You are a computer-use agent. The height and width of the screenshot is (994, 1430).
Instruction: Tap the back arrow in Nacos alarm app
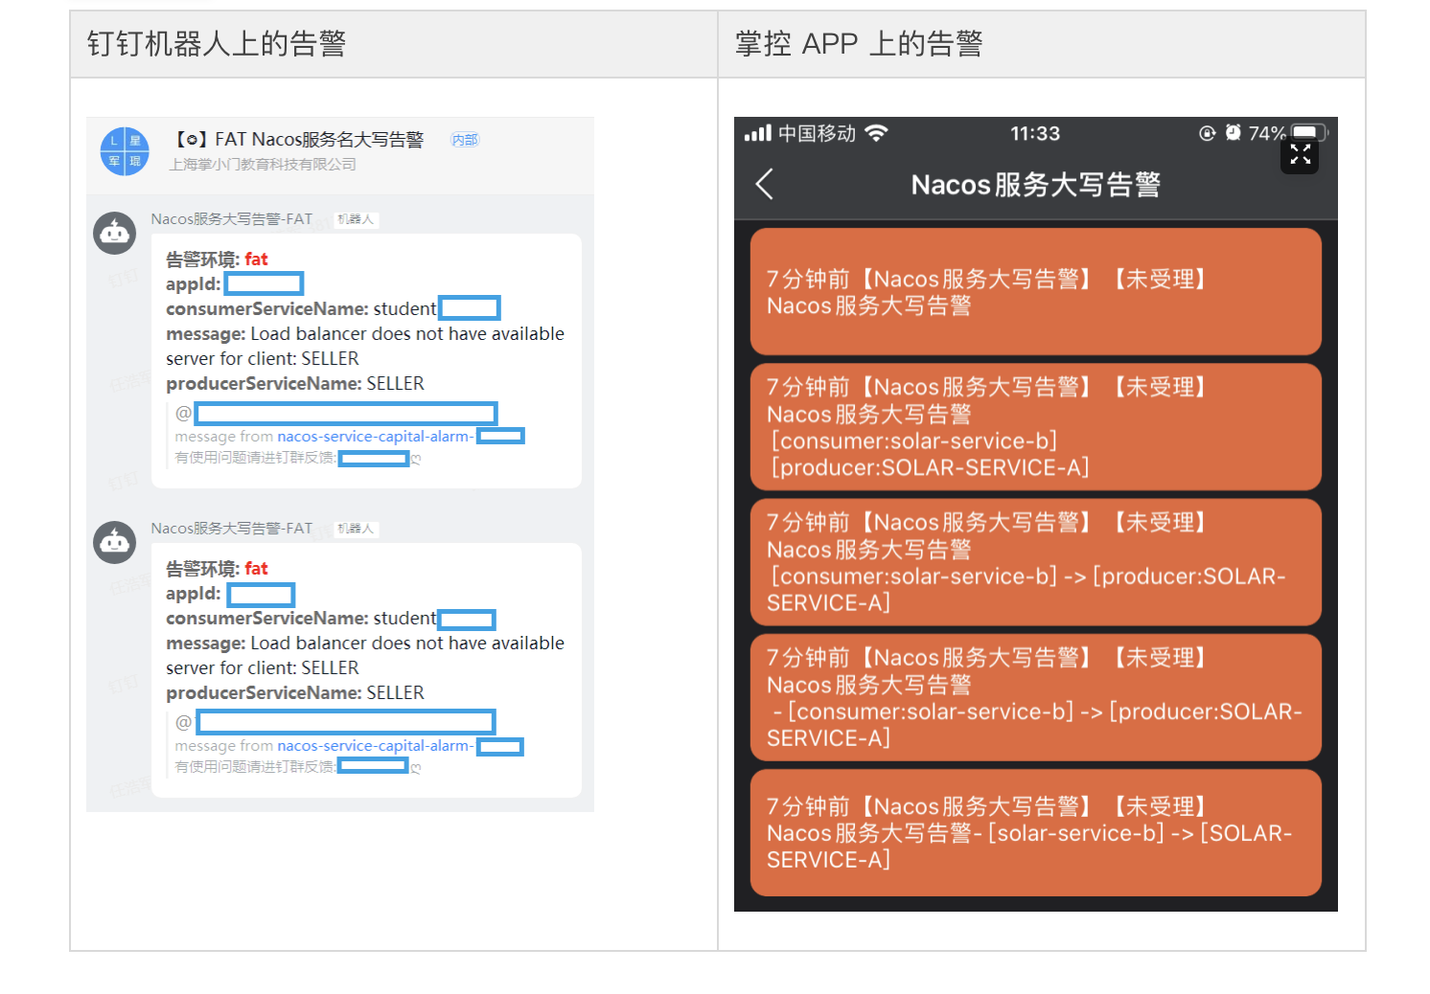764,184
